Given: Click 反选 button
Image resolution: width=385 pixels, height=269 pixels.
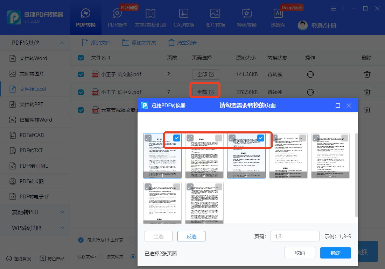Looking at the screenshot, I should [x=191, y=236].
